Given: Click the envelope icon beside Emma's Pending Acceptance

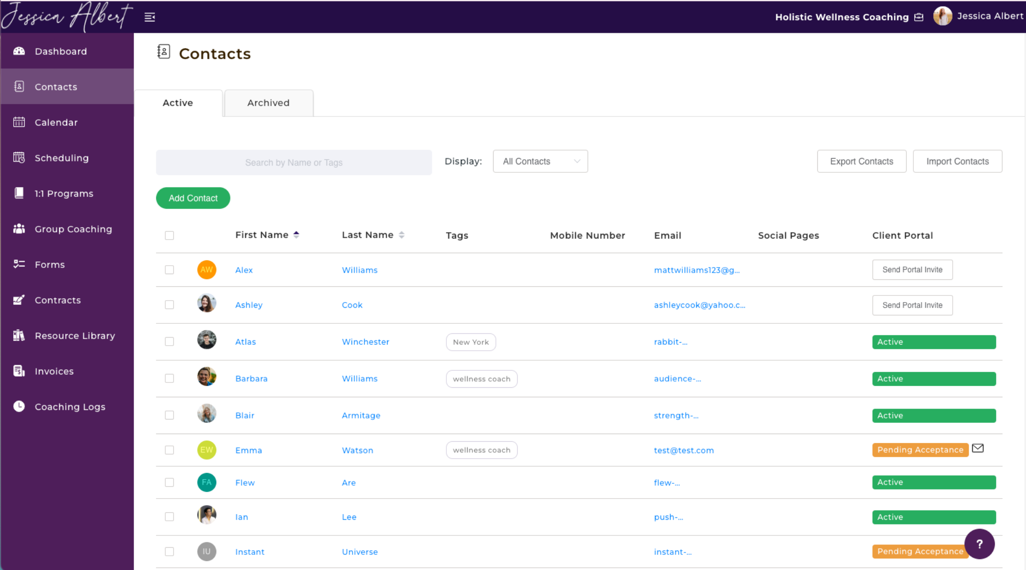Looking at the screenshot, I should (x=978, y=448).
